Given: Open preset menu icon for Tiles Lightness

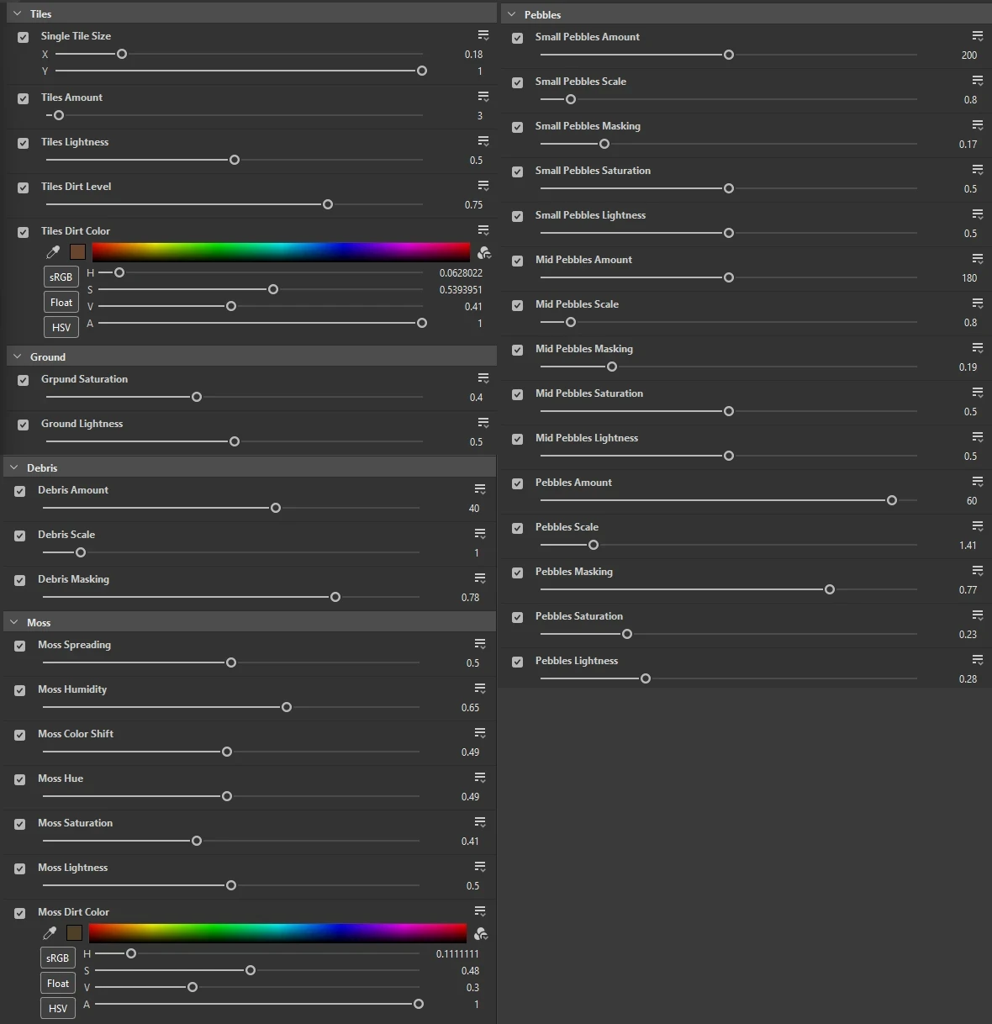Looking at the screenshot, I should pos(483,141).
